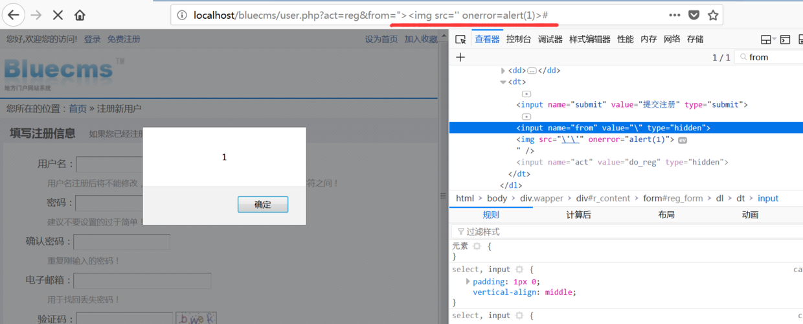Select the 动画 animations tab
The image size is (803, 324).
coord(750,214)
